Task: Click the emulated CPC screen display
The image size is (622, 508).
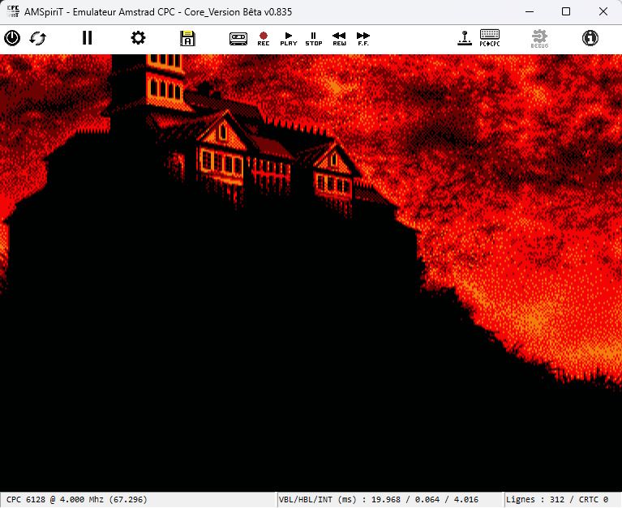Action: click(x=311, y=273)
